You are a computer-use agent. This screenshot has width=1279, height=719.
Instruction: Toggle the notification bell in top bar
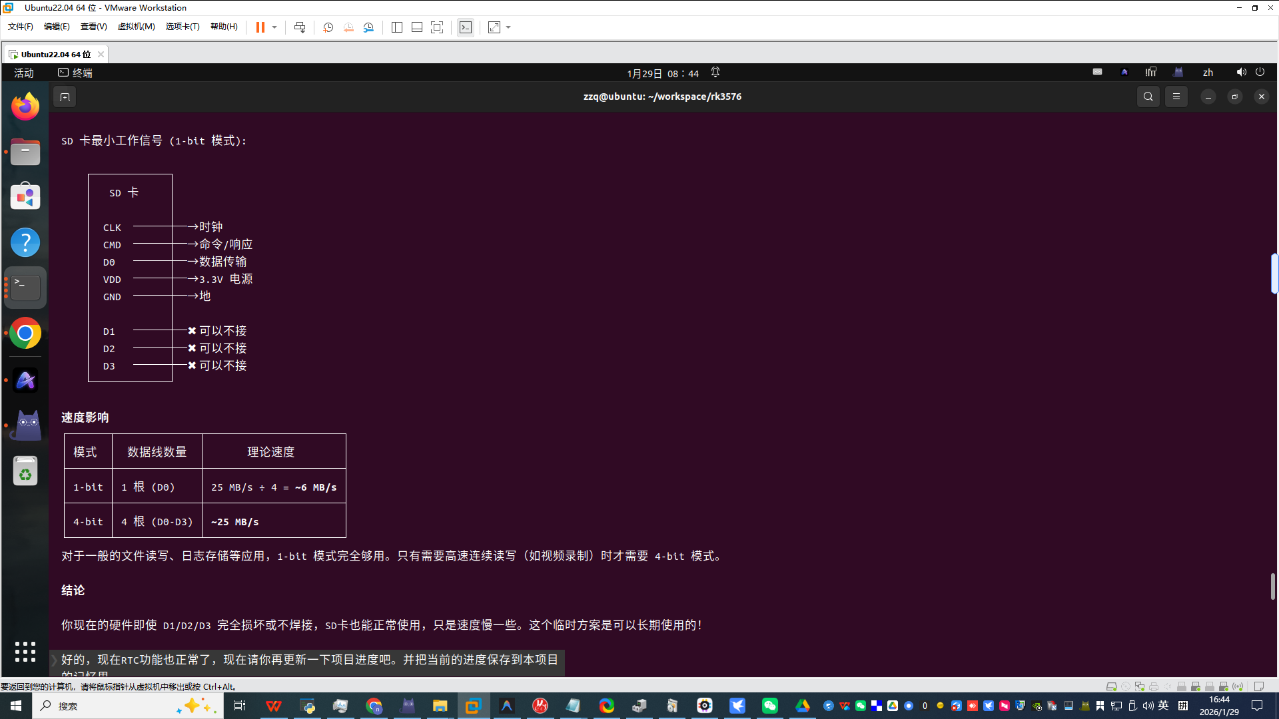tap(715, 73)
